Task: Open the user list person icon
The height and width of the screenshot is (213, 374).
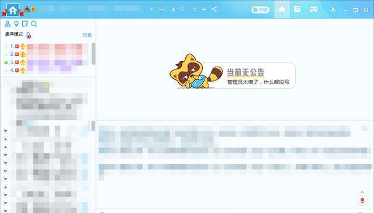Action: coord(8,23)
